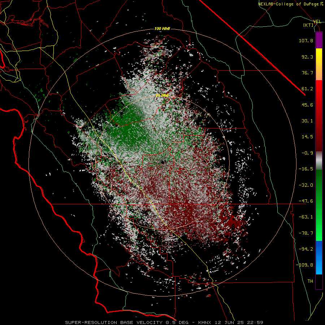Click the -109.8 velocity scale value
This screenshot has width=325, height=325.
click(305, 265)
